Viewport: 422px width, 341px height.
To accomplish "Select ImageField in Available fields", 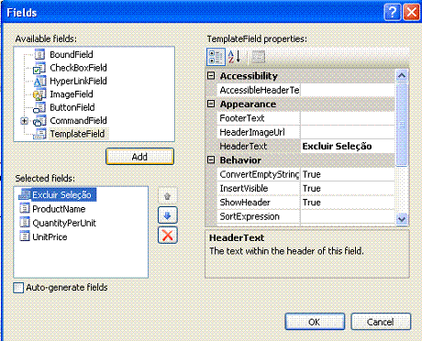I will [72, 94].
